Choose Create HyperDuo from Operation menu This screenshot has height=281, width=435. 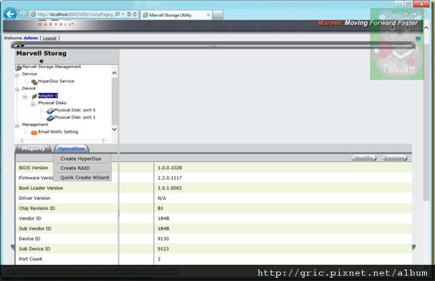click(81, 159)
